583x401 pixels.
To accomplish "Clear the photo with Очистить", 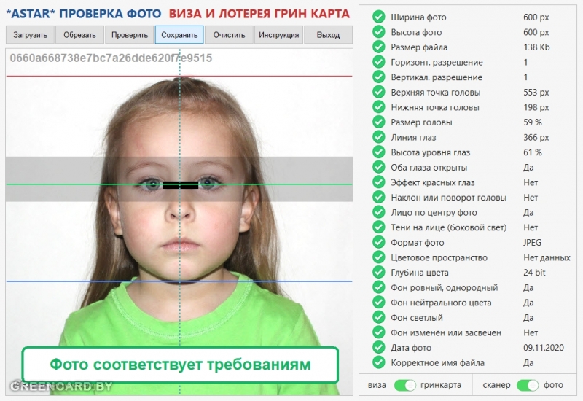I will (x=229, y=35).
